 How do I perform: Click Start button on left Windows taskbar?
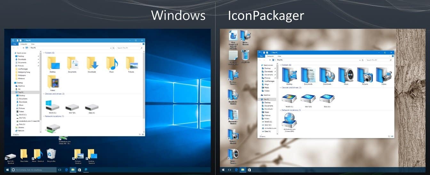pos(7,170)
